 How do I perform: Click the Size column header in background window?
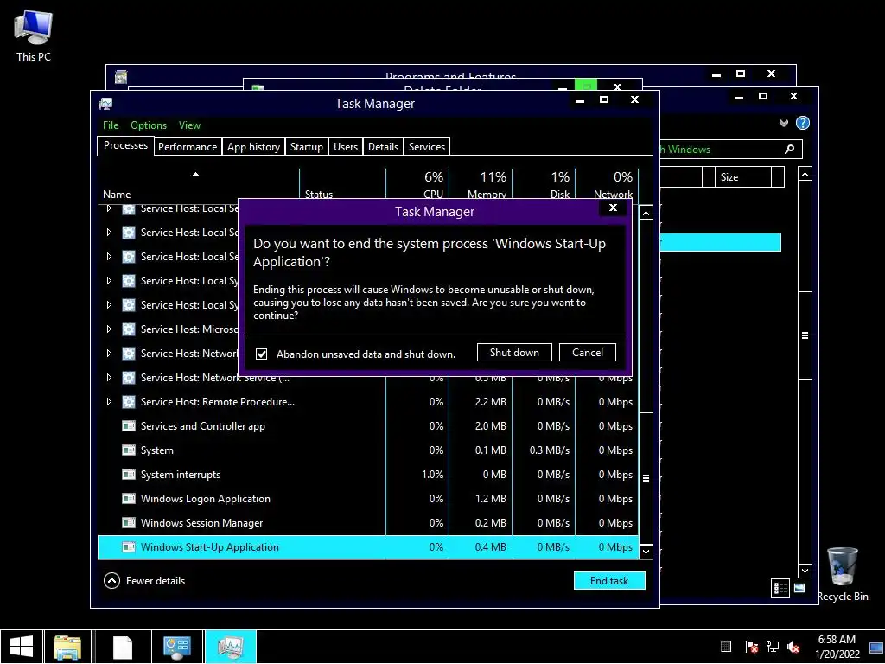point(743,176)
